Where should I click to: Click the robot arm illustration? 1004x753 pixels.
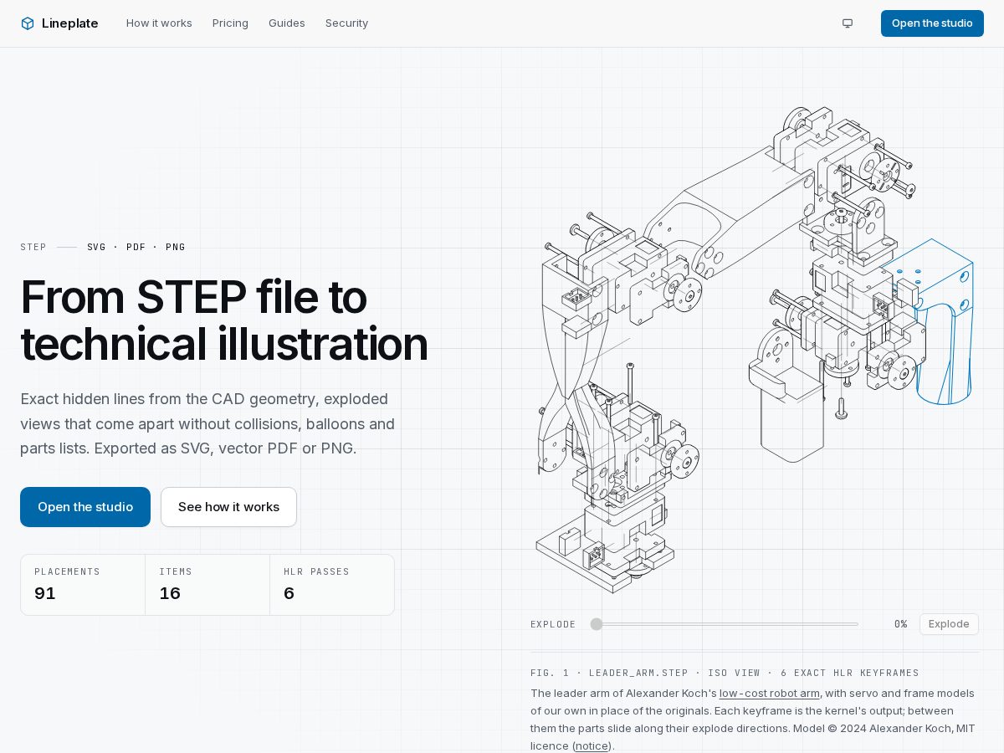tap(755, 350)
